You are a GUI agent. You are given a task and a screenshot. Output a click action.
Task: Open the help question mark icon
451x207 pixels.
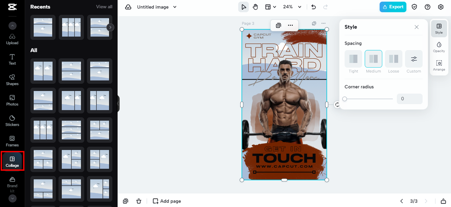(x=428, y=7)
